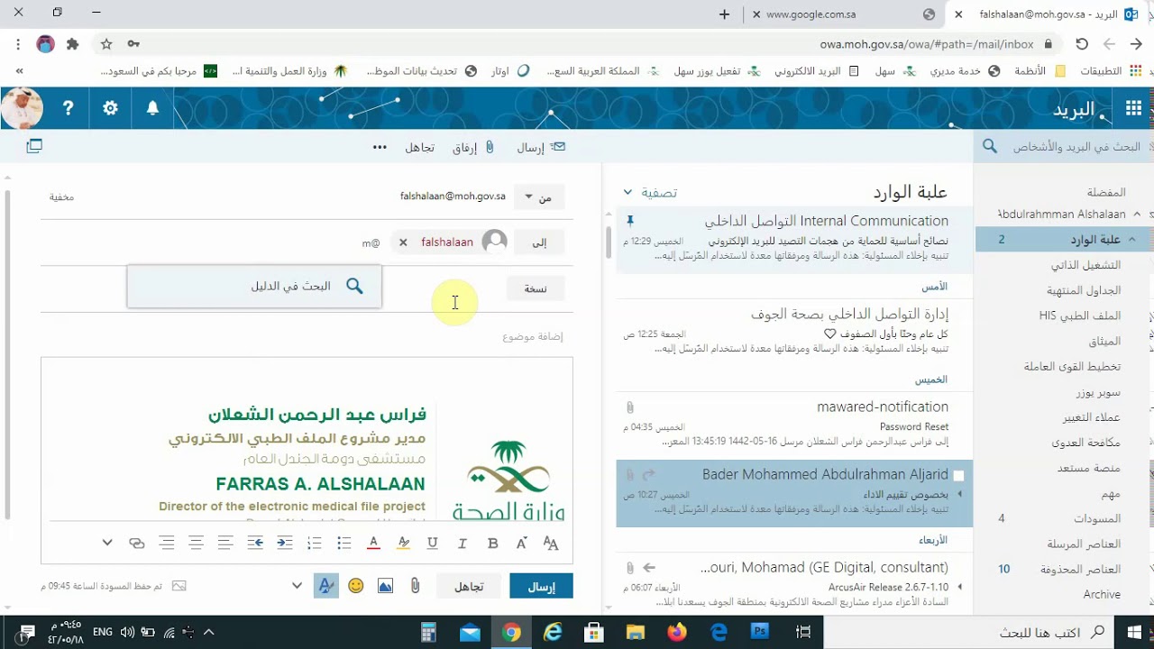Image resolution: width=1154 pixels, height=649 pixels.
Task: Expand bookmarks overflow chevron
Action: pos(19,70)
